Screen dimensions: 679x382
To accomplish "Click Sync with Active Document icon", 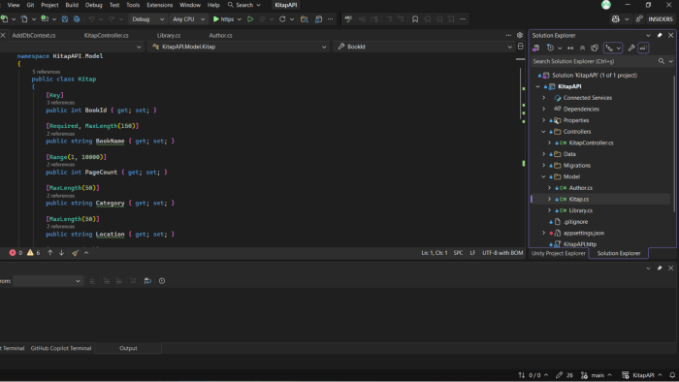I will tap(570, 48).
